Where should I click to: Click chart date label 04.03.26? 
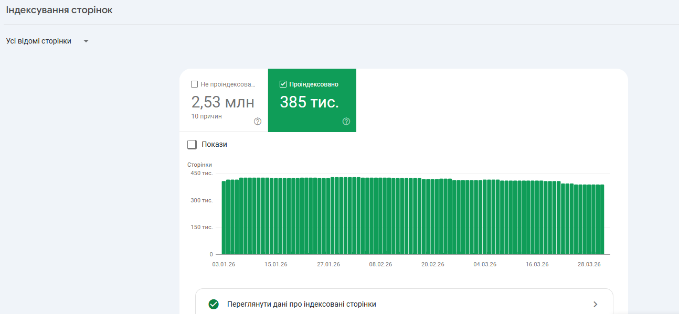pyautogui.click(x=485, y=264)
